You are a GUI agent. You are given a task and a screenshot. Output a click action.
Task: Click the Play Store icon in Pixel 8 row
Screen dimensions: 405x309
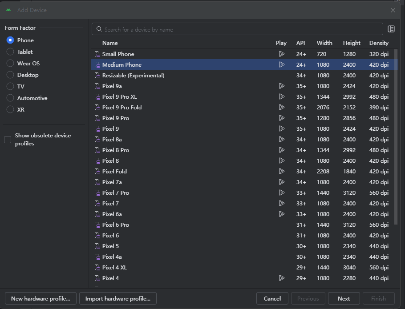[282, 161]
